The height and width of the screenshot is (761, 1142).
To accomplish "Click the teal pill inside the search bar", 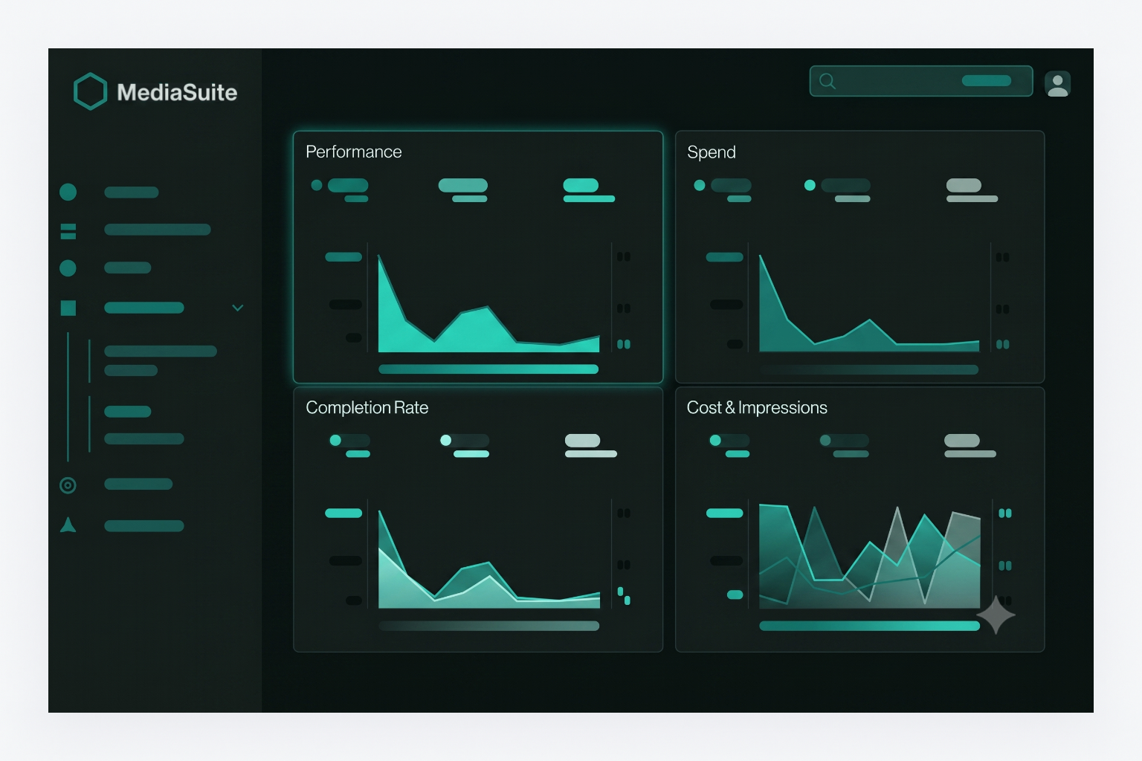I will click(x=987, y=80).
